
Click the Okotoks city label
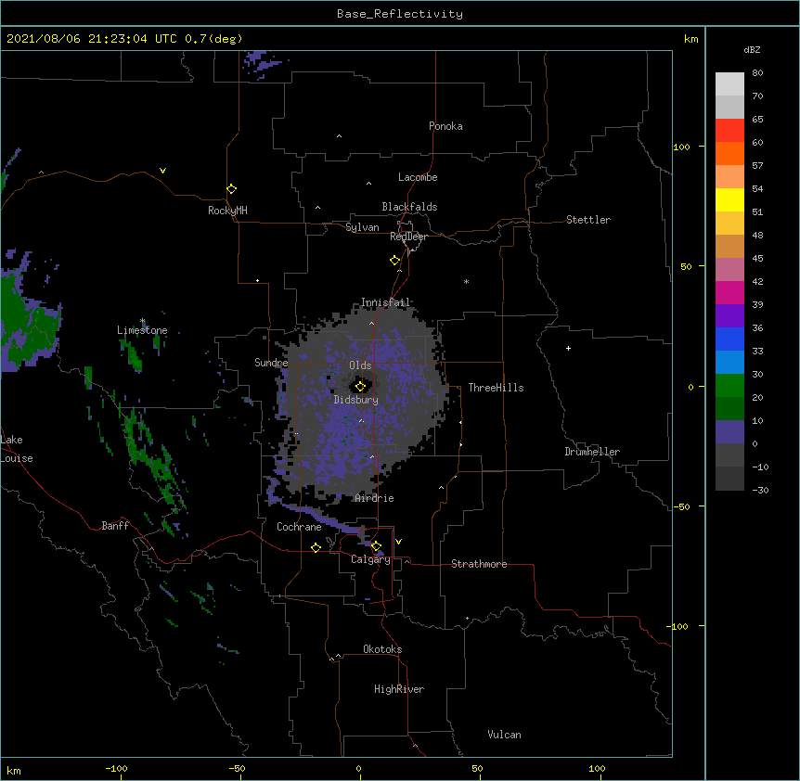(x=382, y=649)
